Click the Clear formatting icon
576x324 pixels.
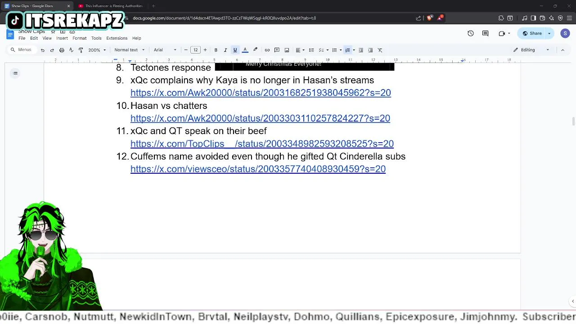point(380,50)
